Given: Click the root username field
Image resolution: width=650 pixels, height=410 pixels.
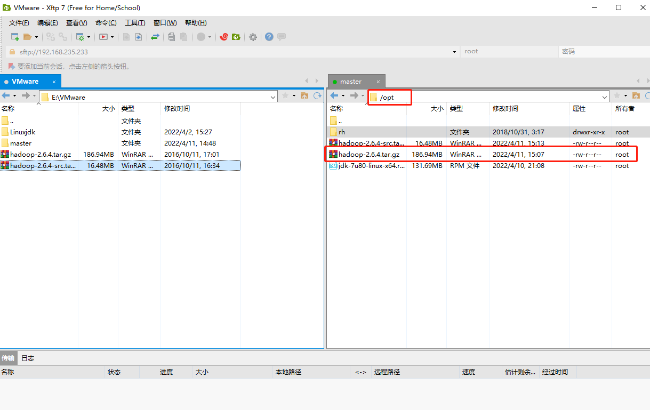Looking at the screenshot, I should (508, 52).
